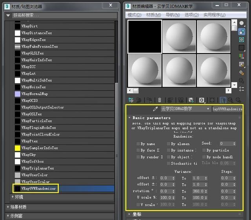251x220 pixels.
Task: Click Put Material to Scene icon
Action: 138,100
